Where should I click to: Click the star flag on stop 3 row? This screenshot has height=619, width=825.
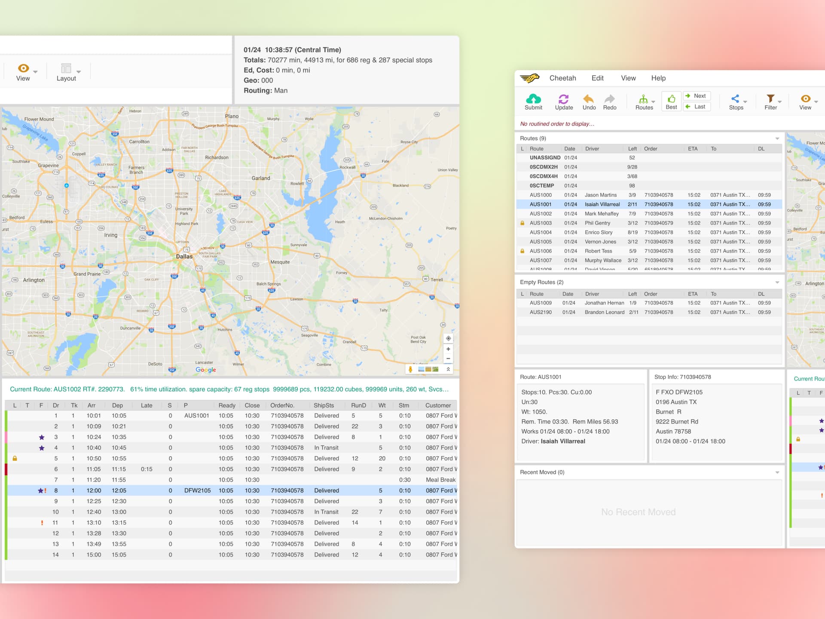[x=42, y=437]
